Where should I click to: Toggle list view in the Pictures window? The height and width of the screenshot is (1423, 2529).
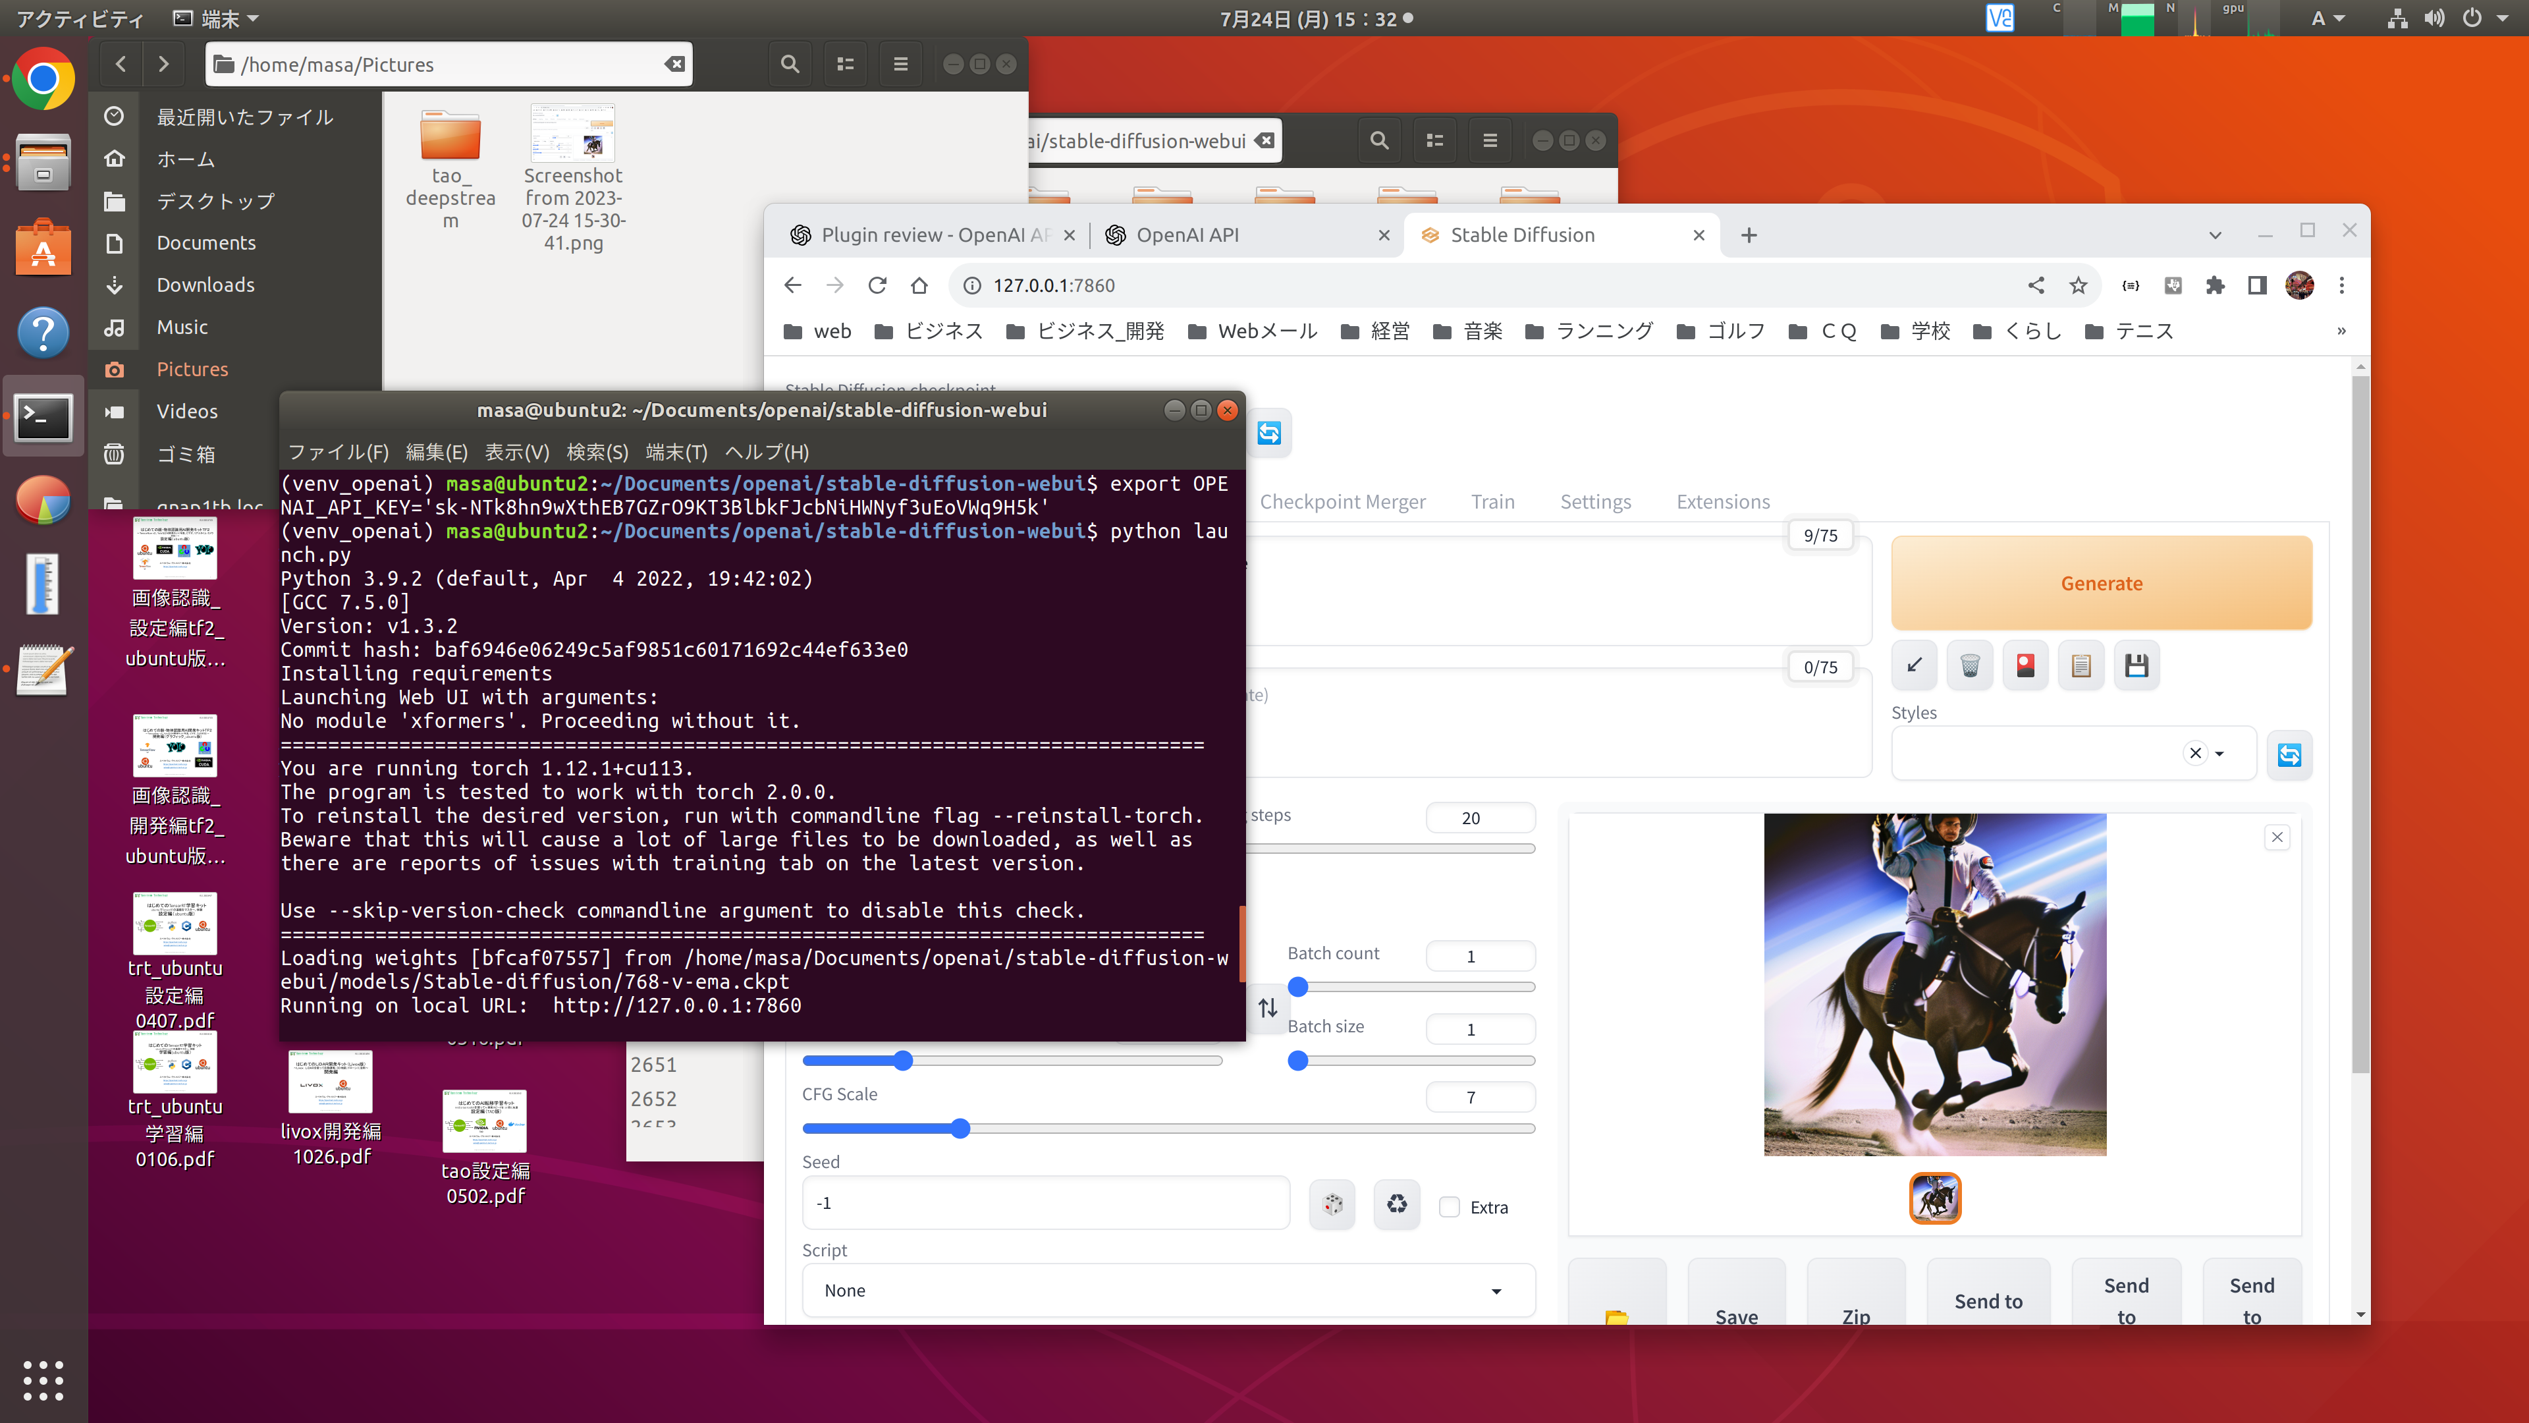[844, 64]
